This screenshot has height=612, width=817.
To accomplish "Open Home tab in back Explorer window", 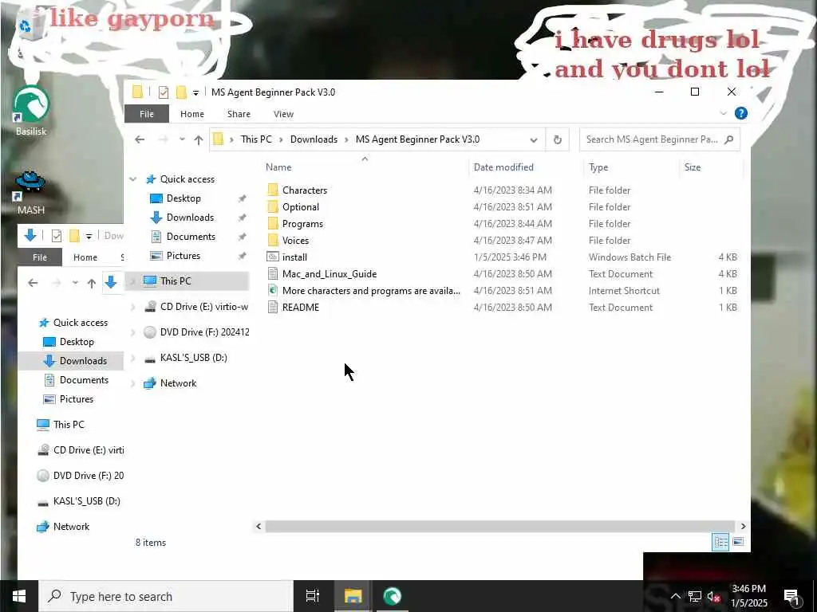I will [85, 257].
